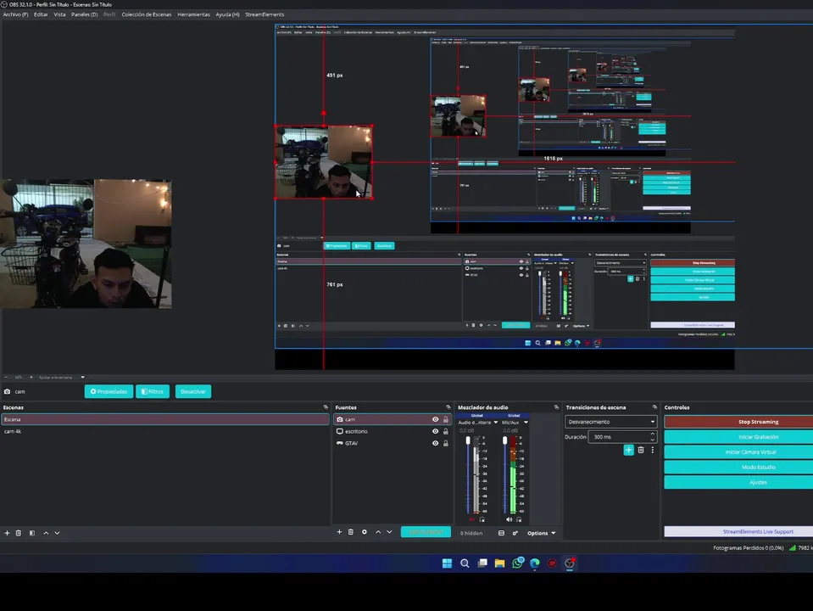
Task: Toggle the lock on the cam source
Action: [446, 419]
